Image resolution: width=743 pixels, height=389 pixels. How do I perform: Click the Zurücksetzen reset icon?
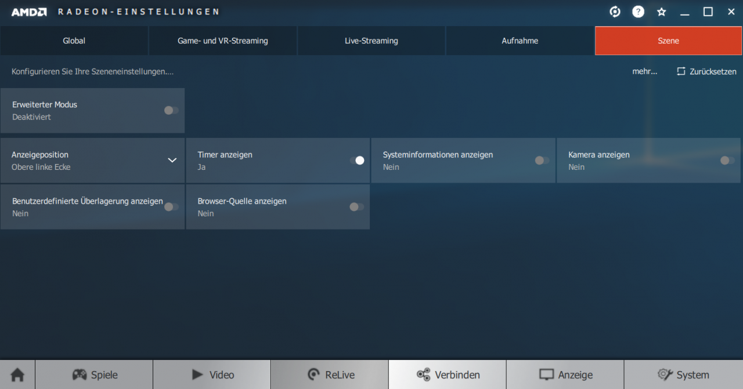681,72
